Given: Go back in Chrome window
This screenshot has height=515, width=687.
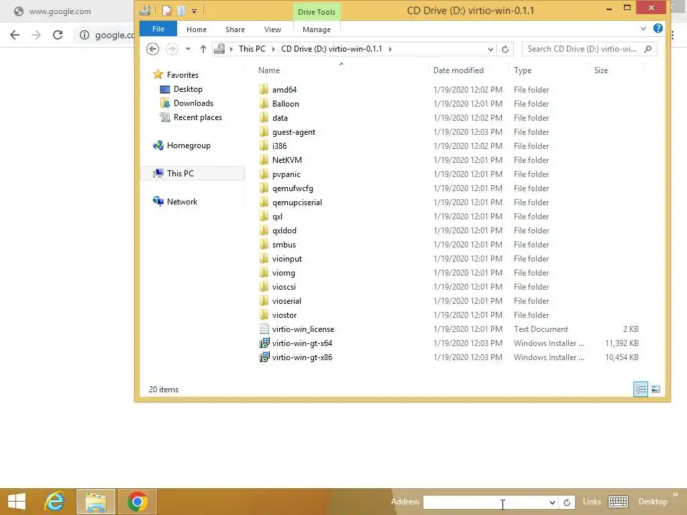Looking at the screenshot, I should coord(15,35).
